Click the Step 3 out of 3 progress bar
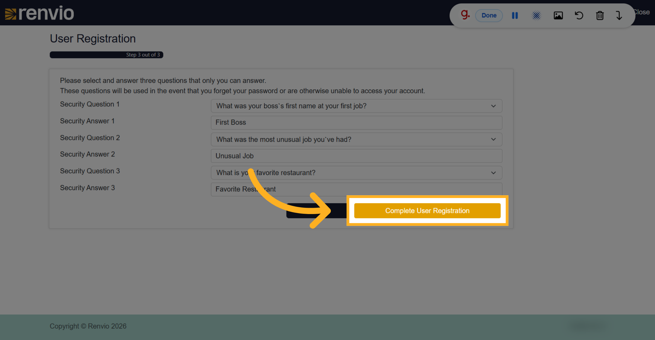655x340 pixels. click(106, 55)
